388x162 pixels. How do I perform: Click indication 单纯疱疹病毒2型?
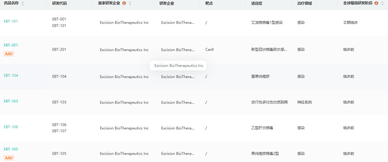point(265,154)
